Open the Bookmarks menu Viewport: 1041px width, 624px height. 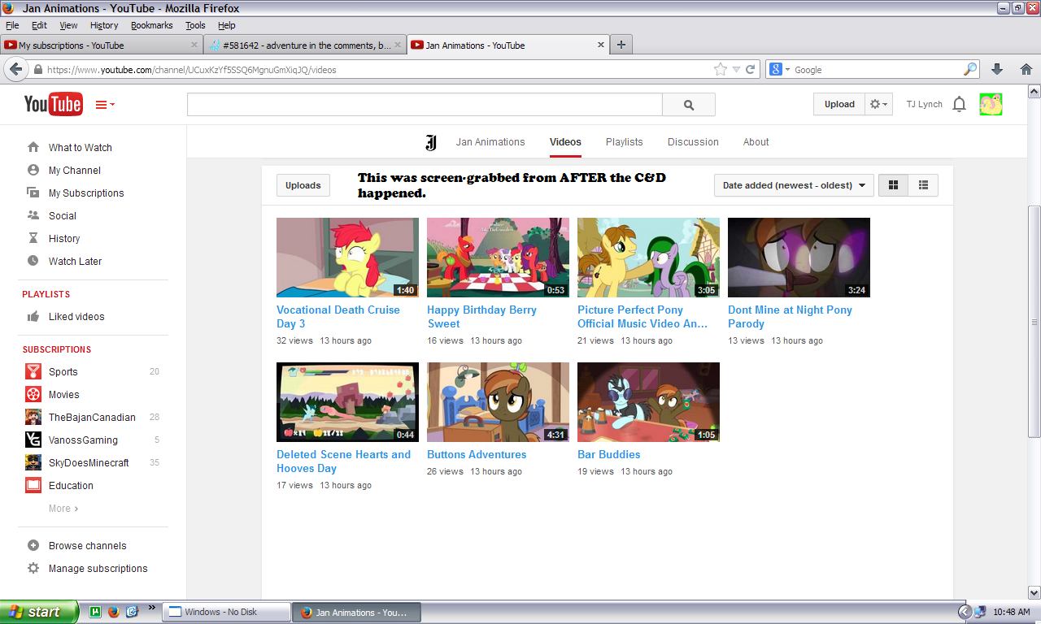coord(151,25)
